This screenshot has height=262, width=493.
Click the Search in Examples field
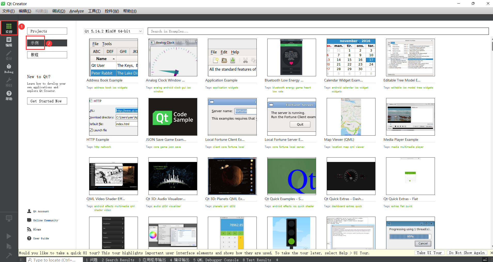click(x=318, y=31)
